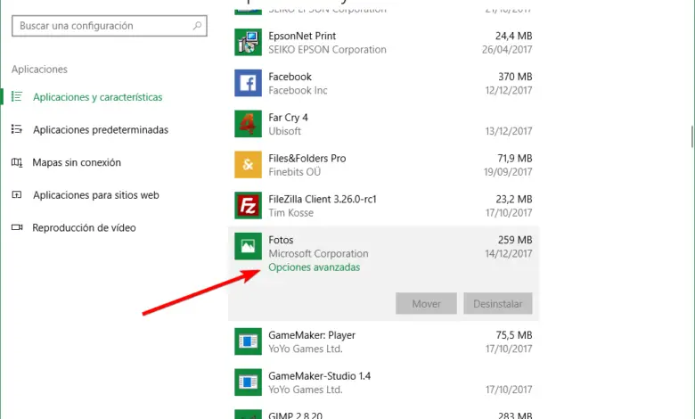
Task: Click the Desinstalar button for Fotos
Action: [498, 304]
